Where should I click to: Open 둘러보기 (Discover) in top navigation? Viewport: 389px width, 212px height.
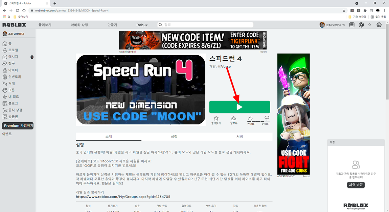click(45, 25)
